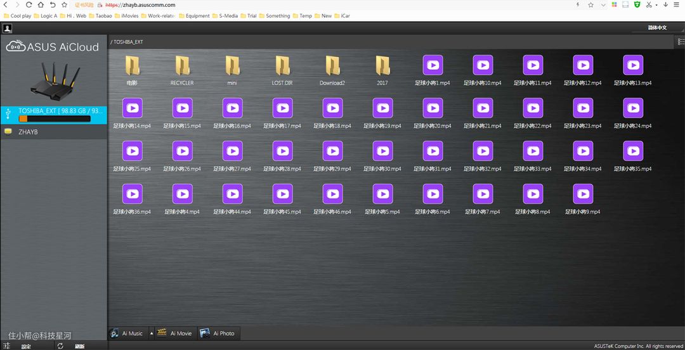
Task: Expand the Ai Music up-arrow menu
Action: point(151,333)
